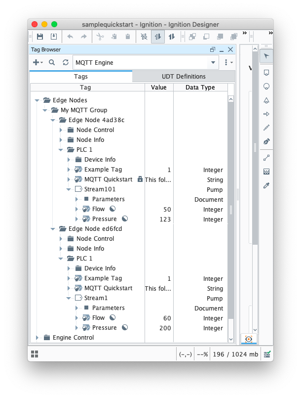Image resolution: width=301 pixels, height=398 pixels.
Task: Click the quality icon next to Pressure 200
Action: click(x=125, y=327)
